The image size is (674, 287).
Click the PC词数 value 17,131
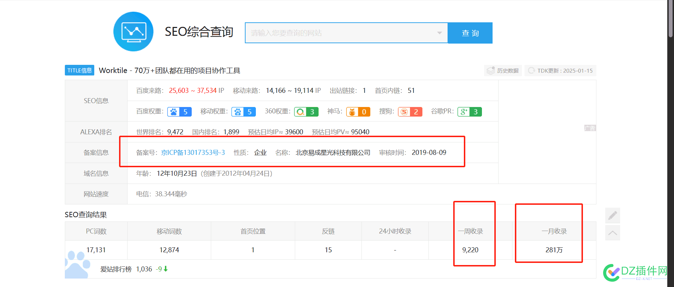96,250
